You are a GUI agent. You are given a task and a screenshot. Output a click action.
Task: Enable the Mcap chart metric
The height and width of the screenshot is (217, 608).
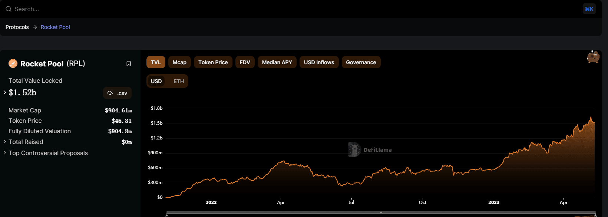[179, 62]
